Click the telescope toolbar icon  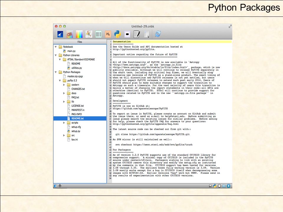tap(60, 34)
